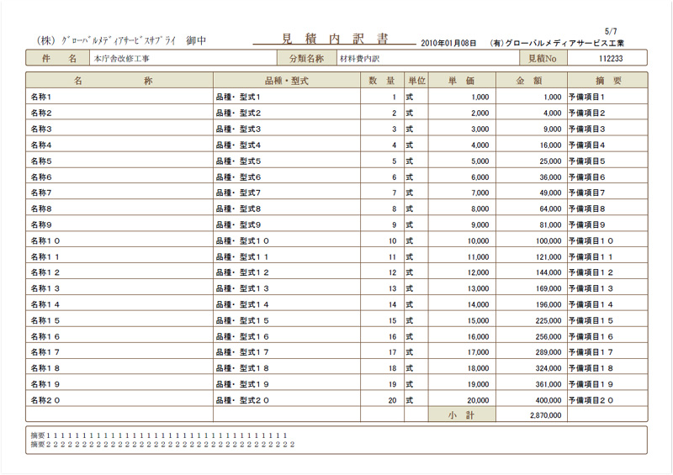The width and height of the screenshot is (673, 475).
Task: Click the 品種・型式 column header
Action: pos(287,81)
